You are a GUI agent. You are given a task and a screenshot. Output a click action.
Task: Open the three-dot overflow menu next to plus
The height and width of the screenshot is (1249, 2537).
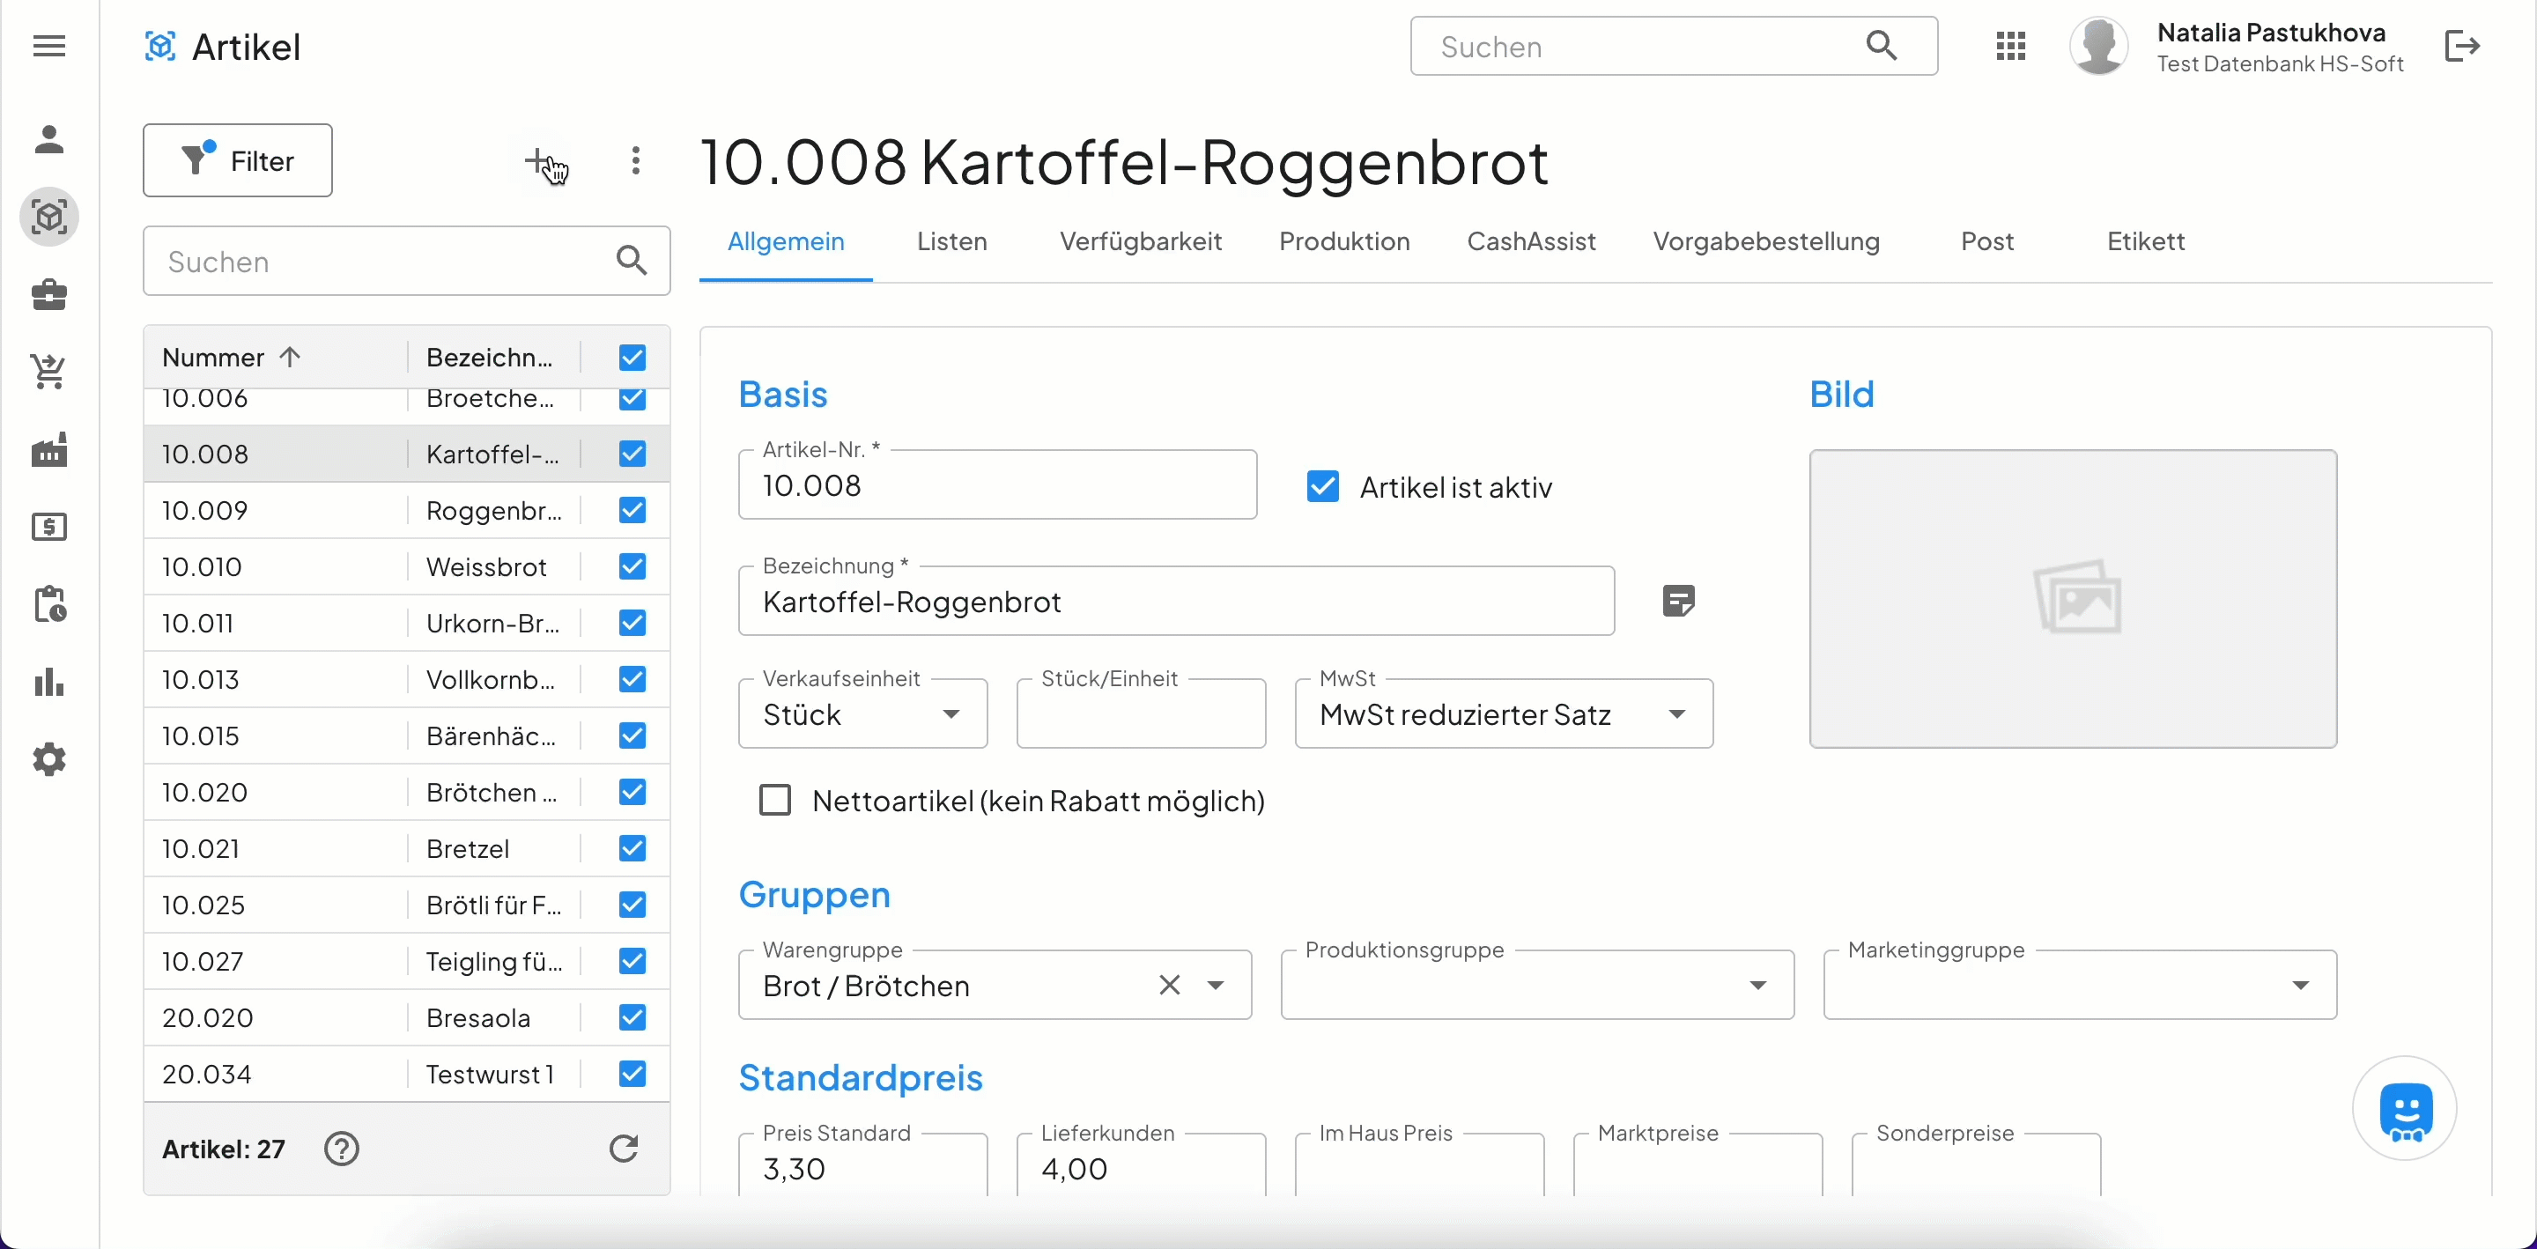636,159
